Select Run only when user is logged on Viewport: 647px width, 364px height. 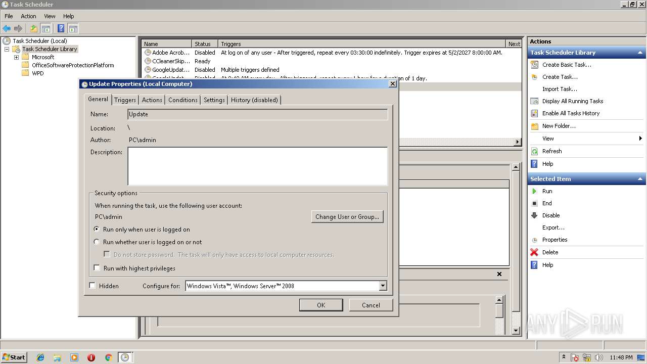[x=97, y=229]
